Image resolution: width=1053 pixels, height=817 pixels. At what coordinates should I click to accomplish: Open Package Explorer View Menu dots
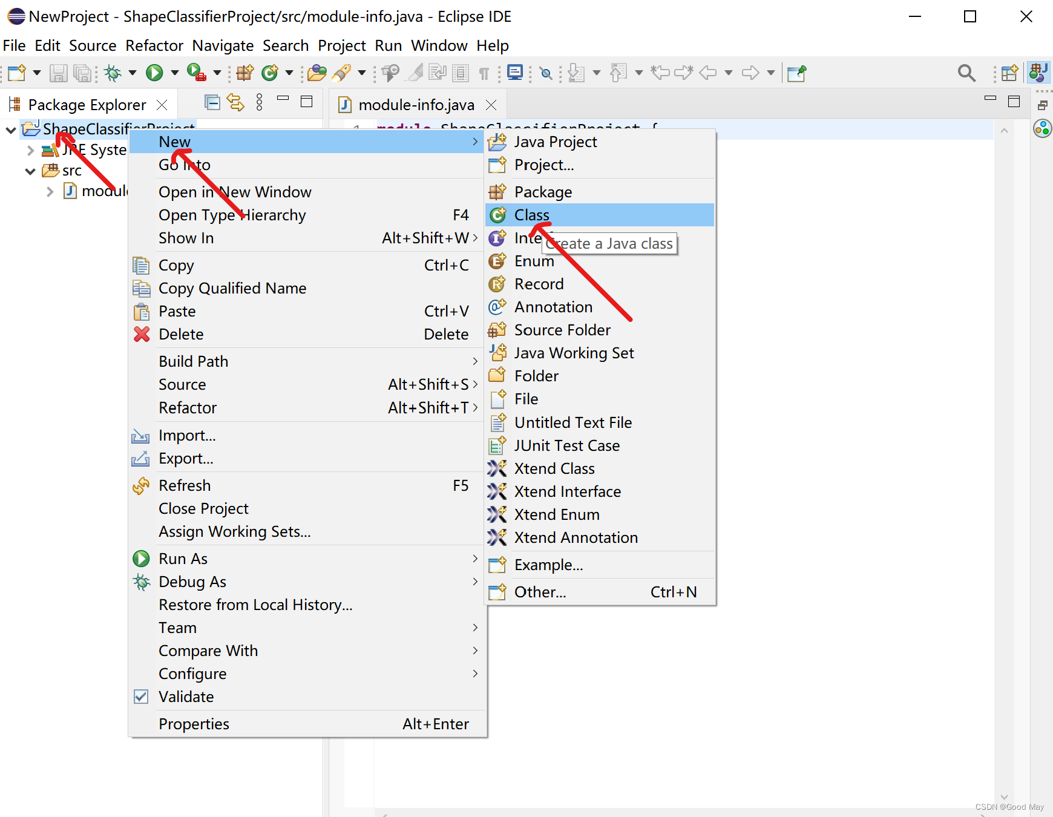[x=260, y=102]
